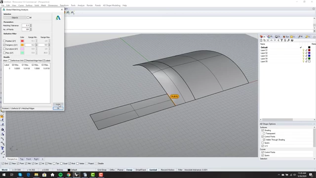Open the orange Tangency color swatch

22,45
